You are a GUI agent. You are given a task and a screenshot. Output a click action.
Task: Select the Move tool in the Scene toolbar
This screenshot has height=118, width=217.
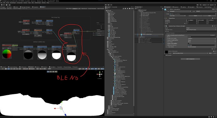point(8,69)
